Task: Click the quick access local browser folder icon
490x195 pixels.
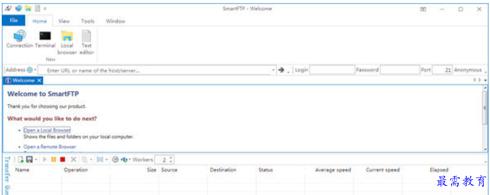Action: click(28, 9)
